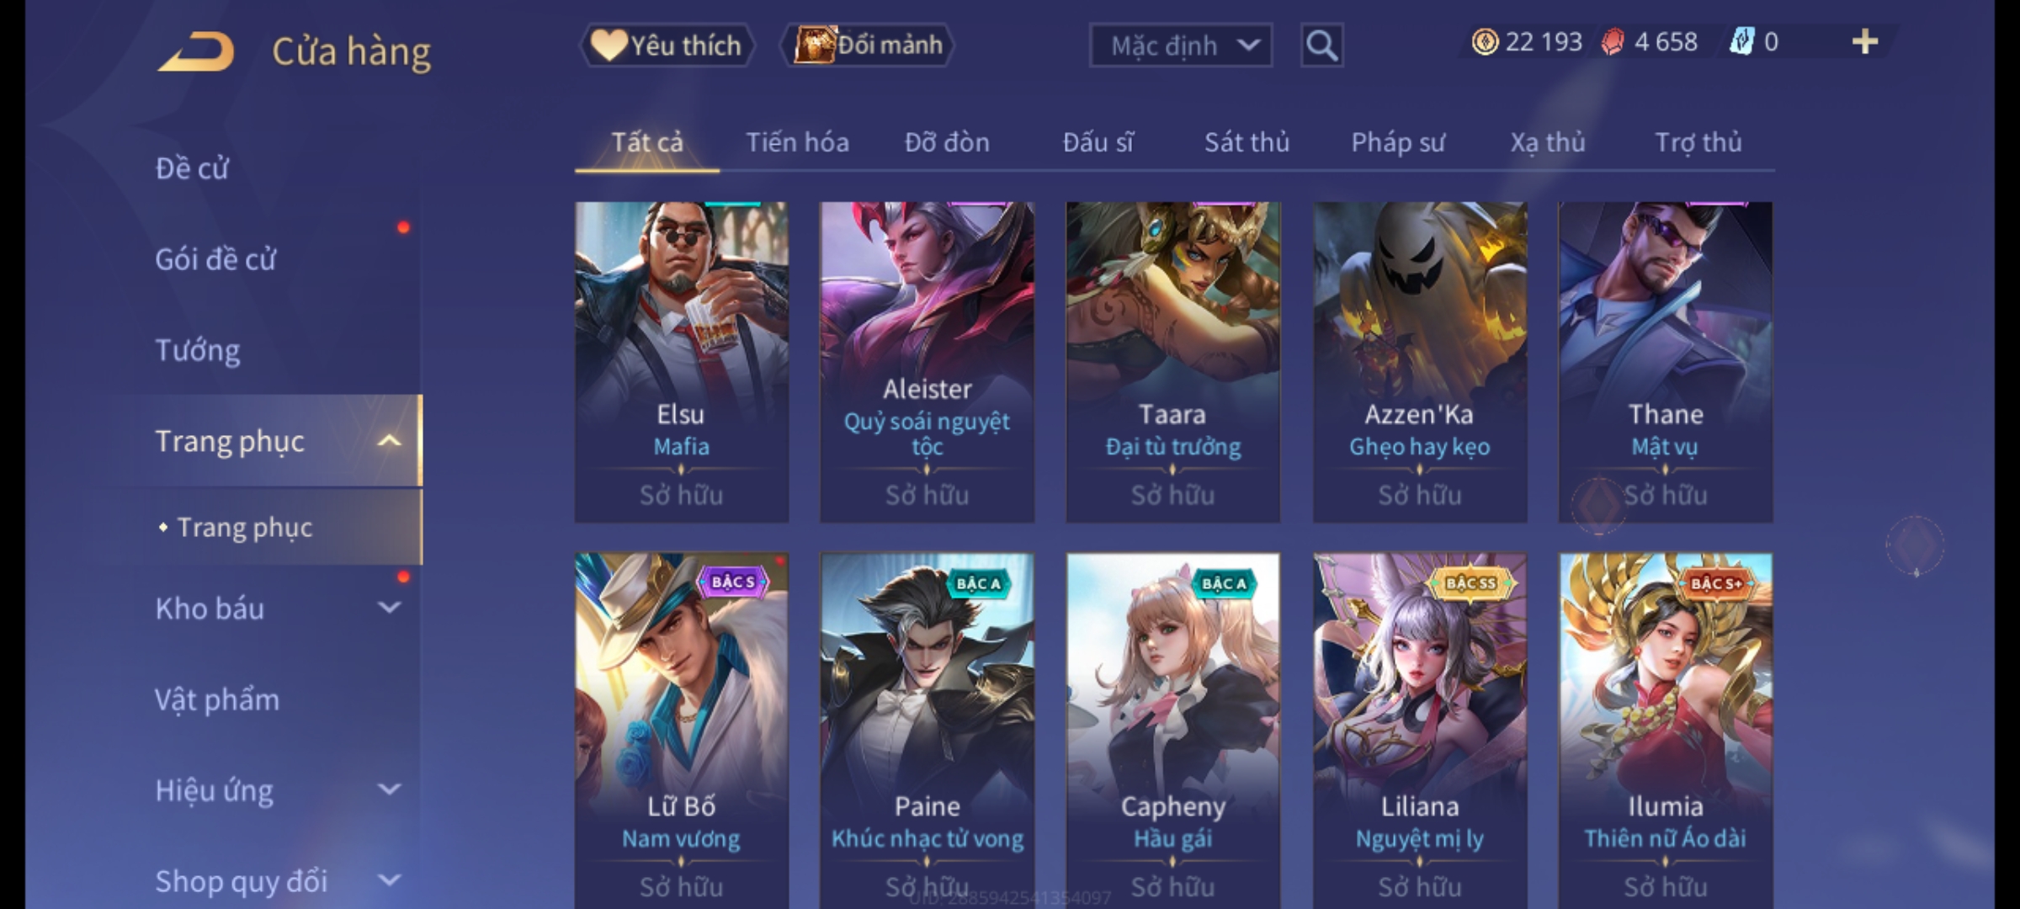This screenshot has height=909, width=2020.
Task: Tap the plus icon to add currency
Action: pyautogui.click(x=1865, y=42)
